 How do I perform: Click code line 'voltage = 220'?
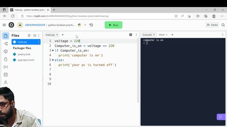pos(67,41)
